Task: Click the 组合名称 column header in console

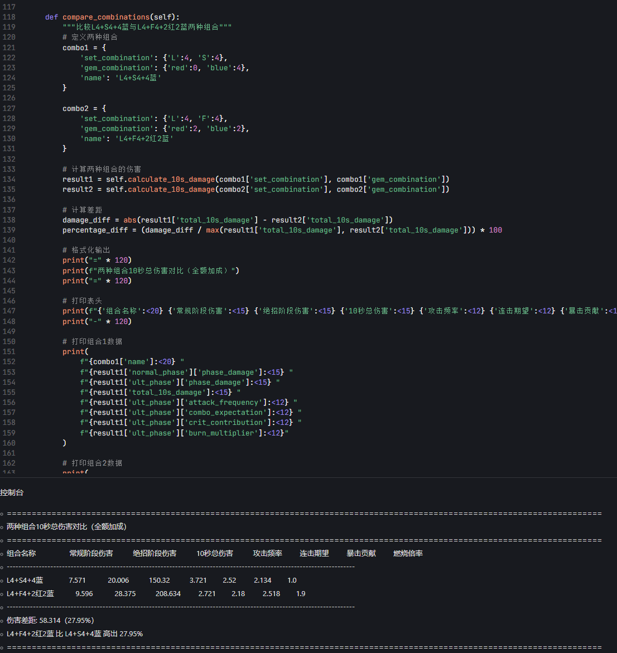Action: click(x=21, y=554)
